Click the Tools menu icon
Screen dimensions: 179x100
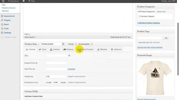point(2,29)
